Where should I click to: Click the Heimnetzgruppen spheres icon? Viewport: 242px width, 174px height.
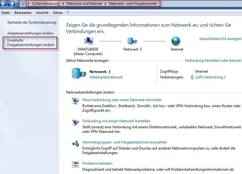75,143
